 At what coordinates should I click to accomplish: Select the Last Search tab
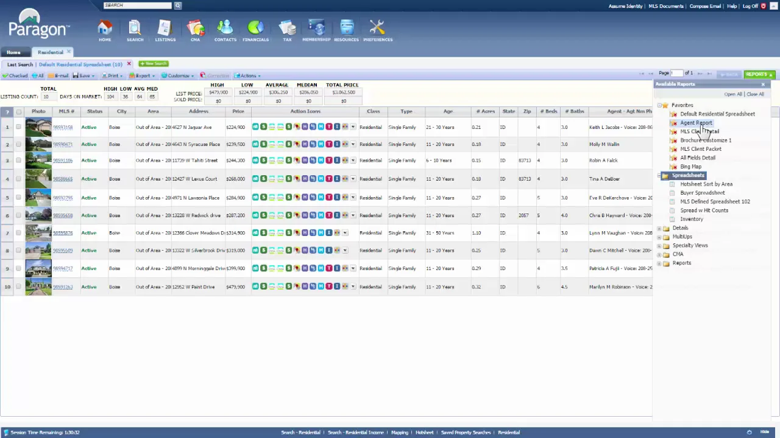tap(20, 64)
